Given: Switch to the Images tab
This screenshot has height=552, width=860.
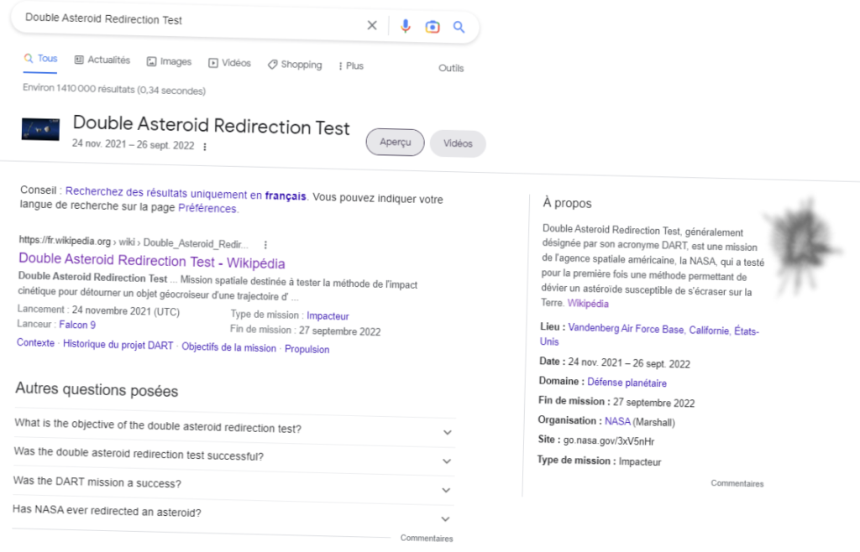Looking at the screenshot, I should pos(169,61).
